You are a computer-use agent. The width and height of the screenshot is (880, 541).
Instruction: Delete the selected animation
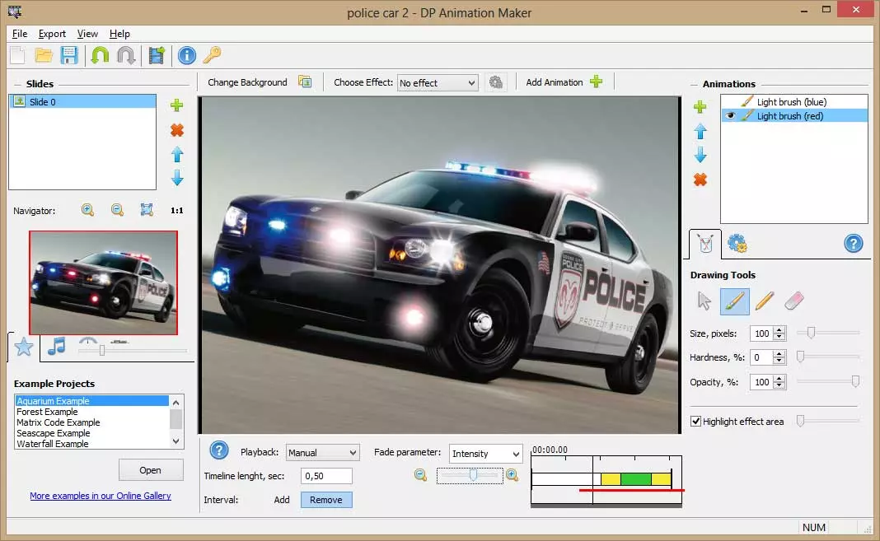pyautogui.click(x=700, y=180)
